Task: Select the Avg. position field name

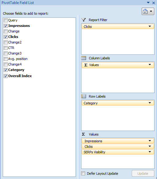Action: coord(18,59)
